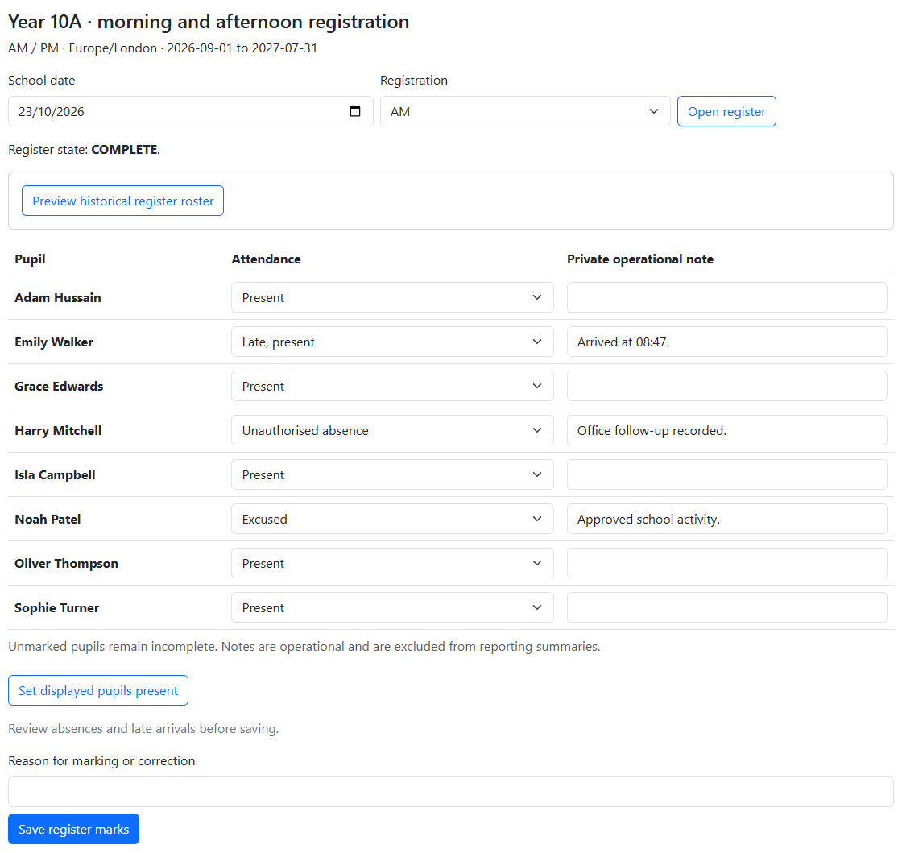The image size is (902, 853).
Task: Click the Open register button
Action: (x=726, y=111)
